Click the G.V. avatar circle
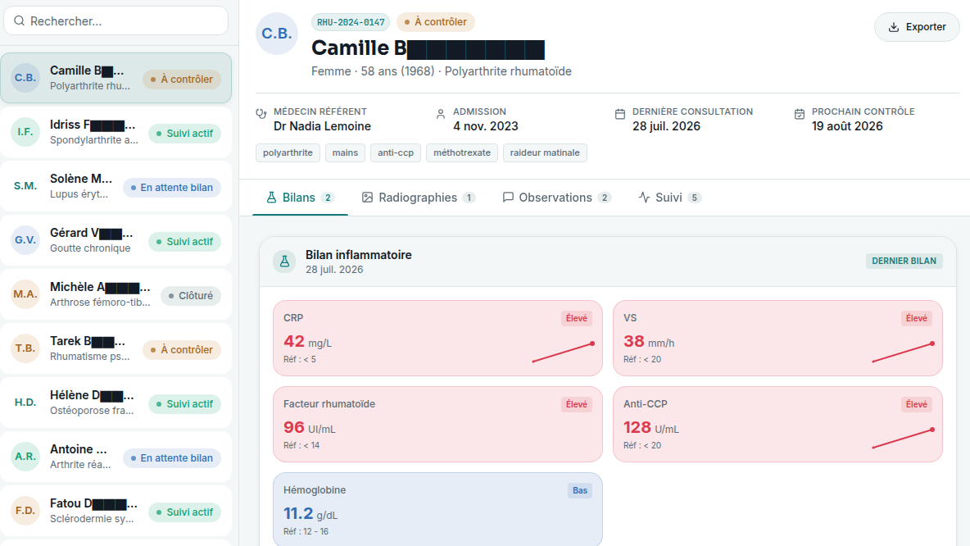The height and width of the screenshot is (546, 970). (x=25, y=240)
